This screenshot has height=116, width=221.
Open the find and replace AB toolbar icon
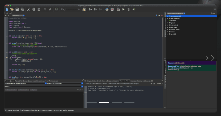[x=84, y=9]
